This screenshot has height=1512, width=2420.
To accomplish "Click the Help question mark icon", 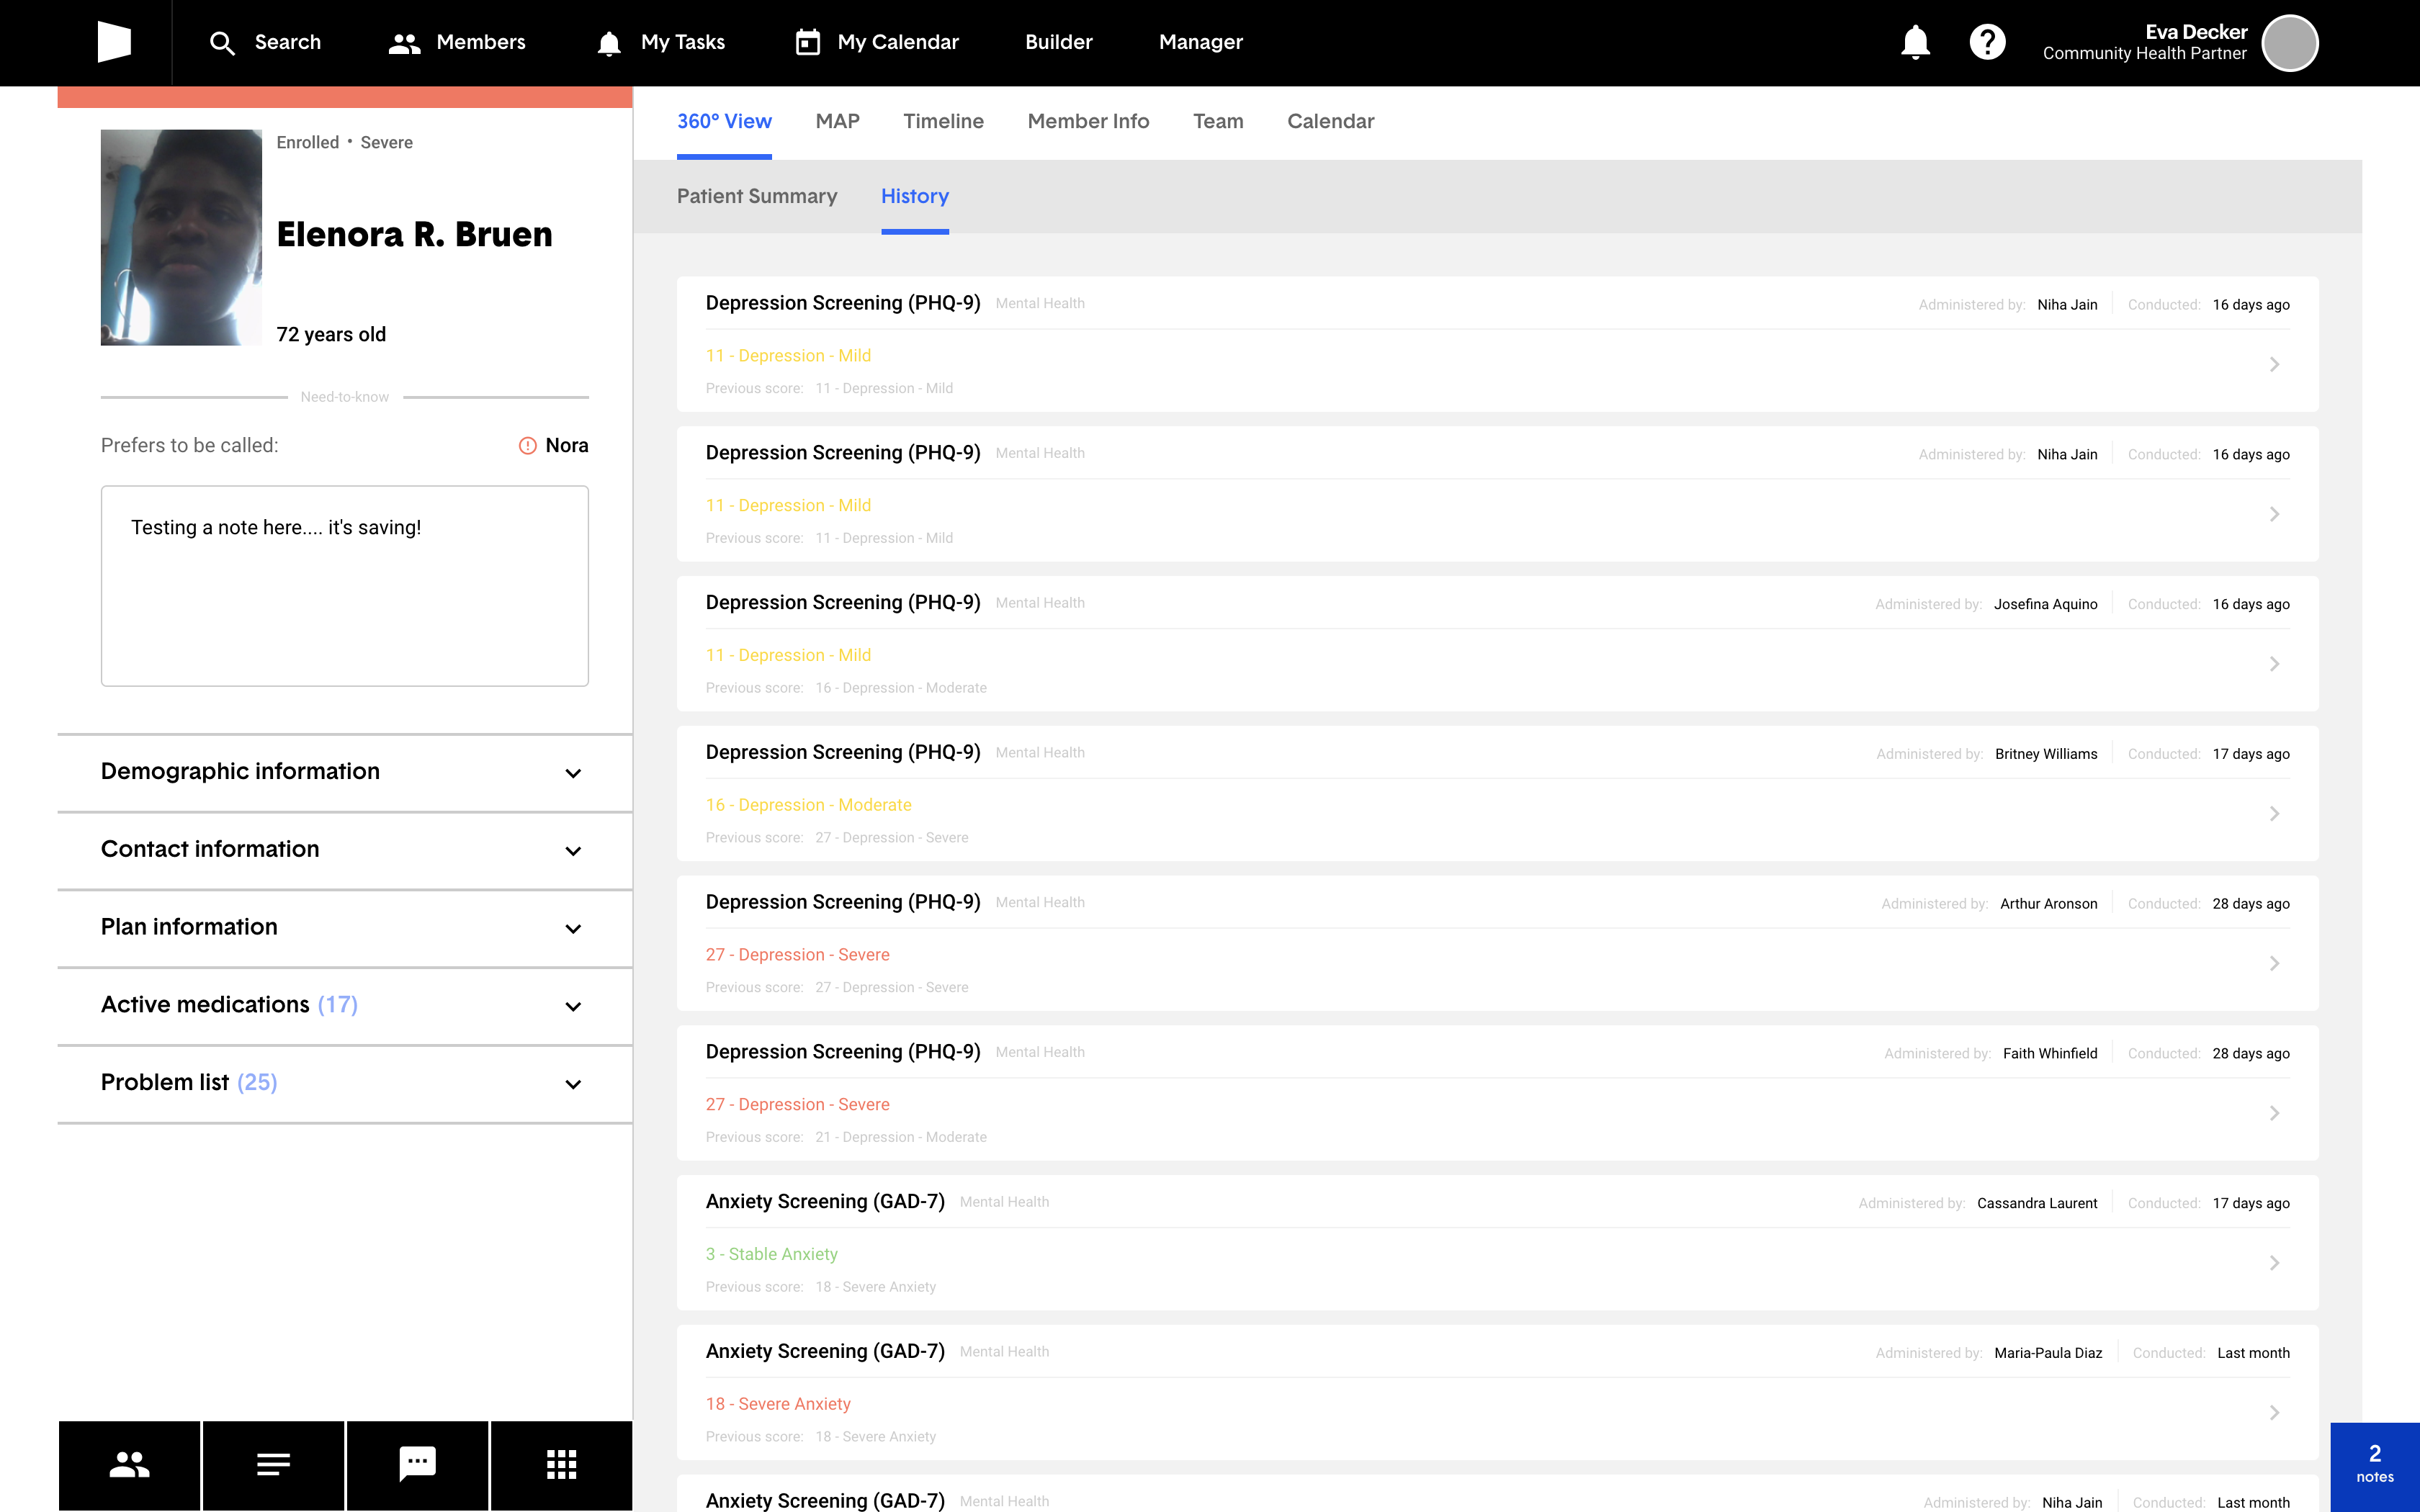I will pyautogui.click(x=1986, y=42).
